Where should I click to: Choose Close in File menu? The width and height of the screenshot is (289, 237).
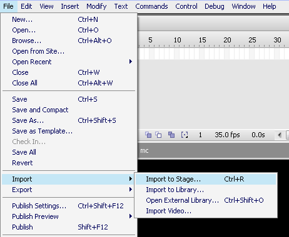click(69, 72)
